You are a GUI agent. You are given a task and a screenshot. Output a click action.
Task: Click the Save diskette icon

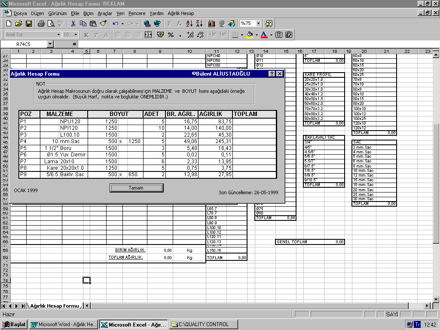click(29, 24)
